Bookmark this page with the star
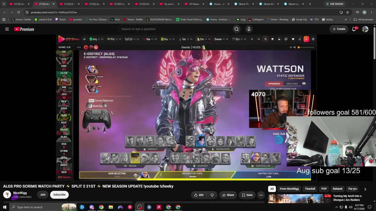 coord(348,12)
